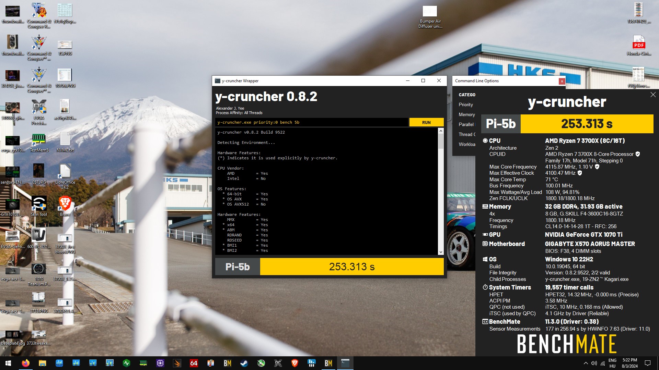
Task: Open File Explorer from the taskbar
Action: point(42,363)
